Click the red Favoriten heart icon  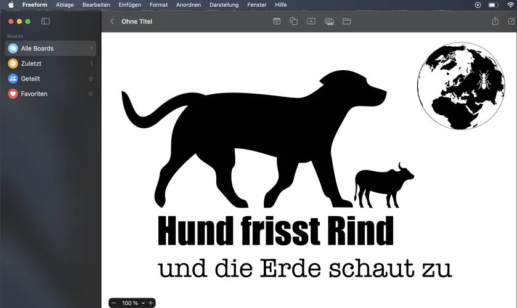pyautogui.click(x=13, y=94)
